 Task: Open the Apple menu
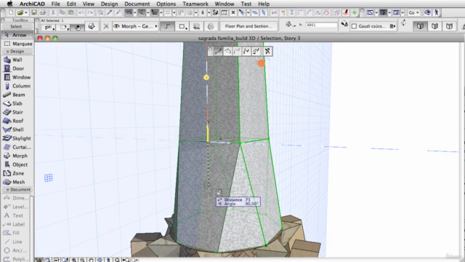tap(9, 4)
